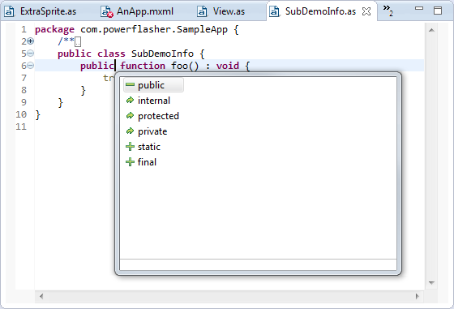Screen dimensions: 454x309
Task: Collapse the class block on line 5
Action: click(x=31, y=54)
